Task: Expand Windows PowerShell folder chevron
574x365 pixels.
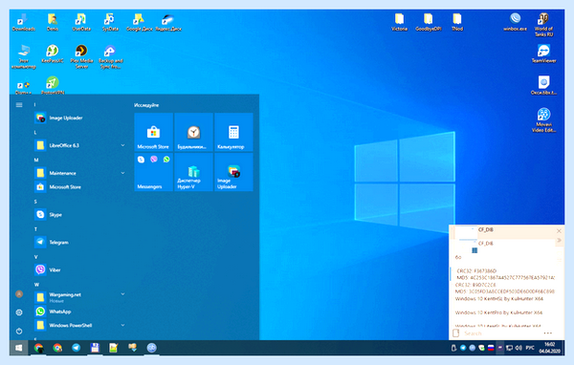Action: pos(122,325)
